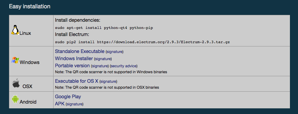Click the 'Install dependencies:' text
The height and width of the screenshot is (114, 298).
click(77, 20)
